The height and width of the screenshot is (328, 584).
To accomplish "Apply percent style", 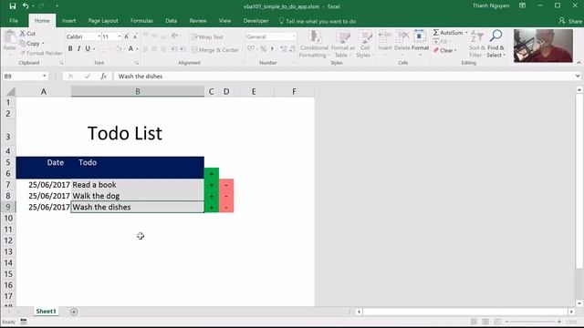I will (264, 48).
